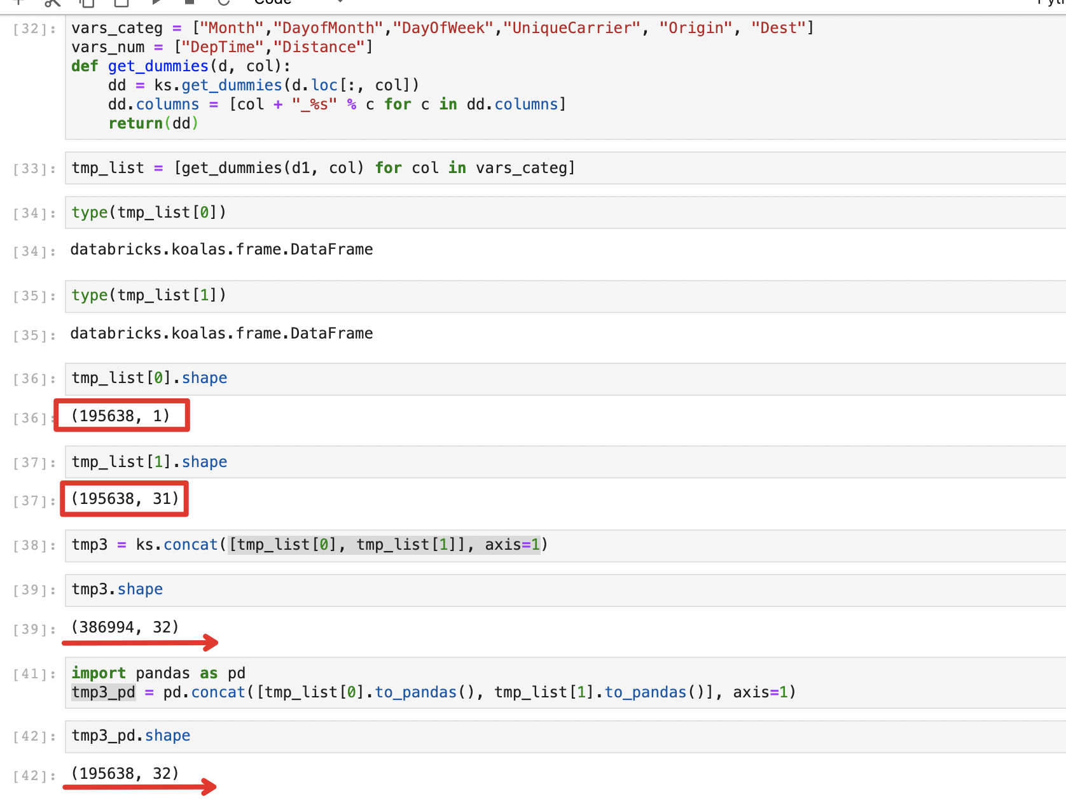The width and height of the screenshot is (1066, 803).
Task: Click the [33]: input prompt
Action: [x=35, y=169]
